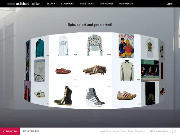Click the Login link
The height and width of the screenshot is (135, 180).
pyautogui.click(x=169, y=4)
